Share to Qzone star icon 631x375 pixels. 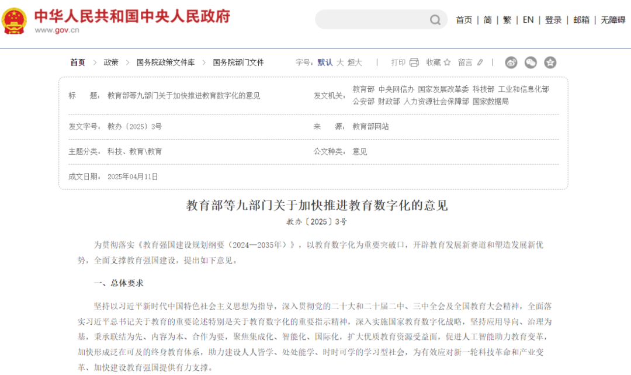coord(550,62)
